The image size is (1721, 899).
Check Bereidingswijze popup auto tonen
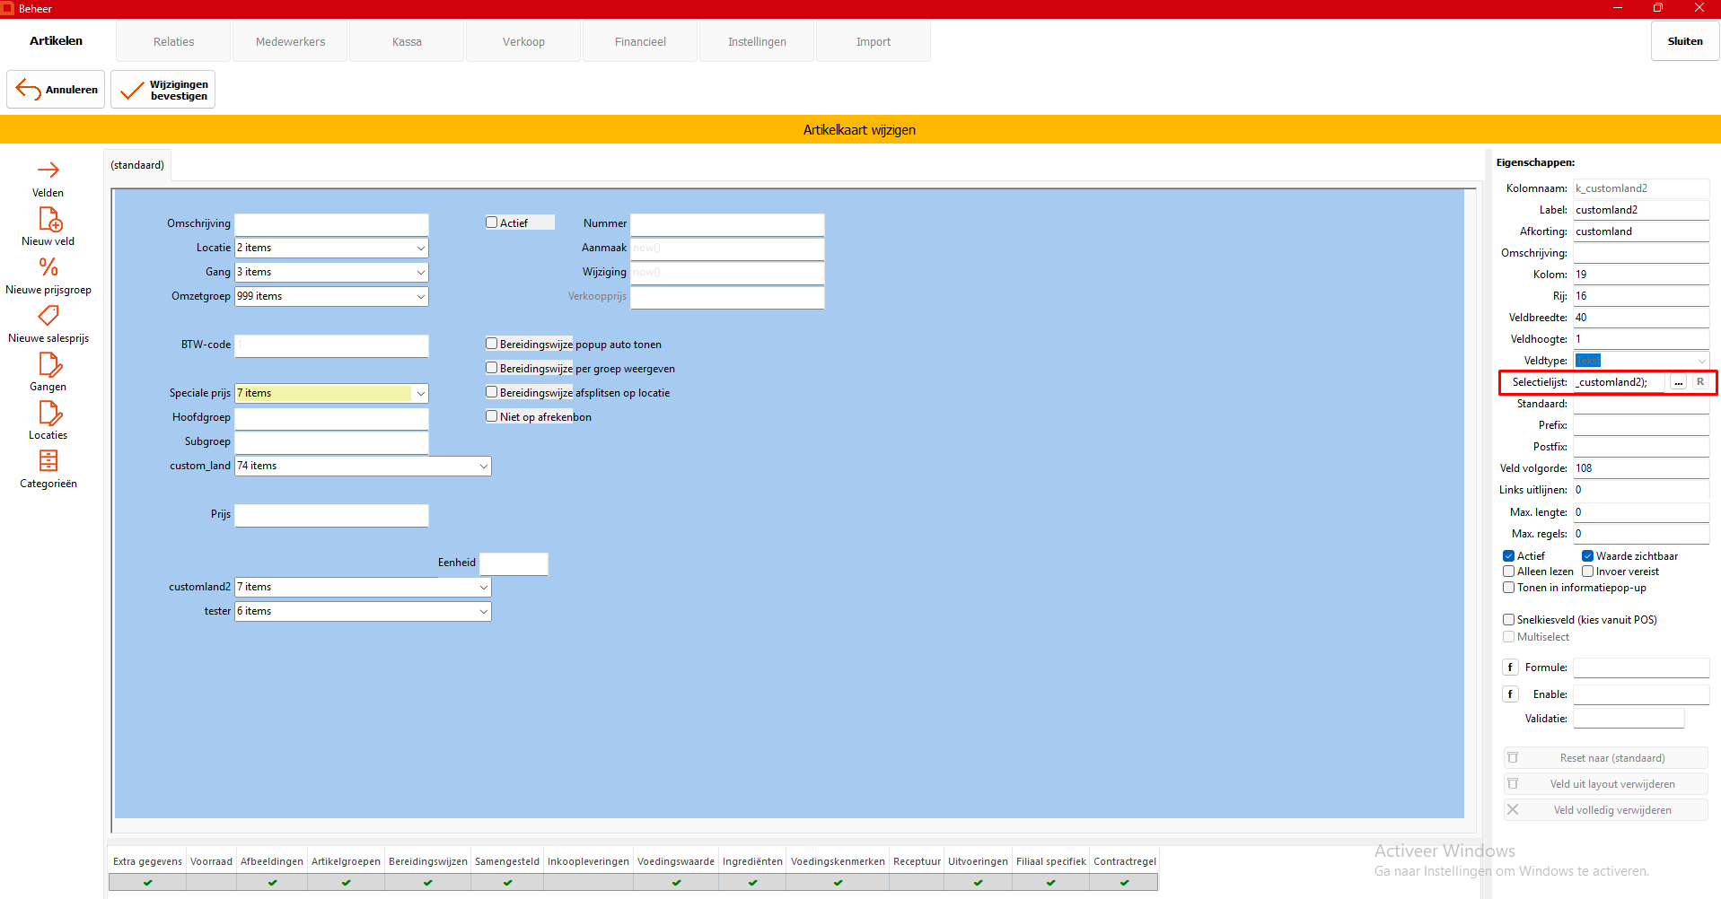pyautogui.click(x=492, y=344)
